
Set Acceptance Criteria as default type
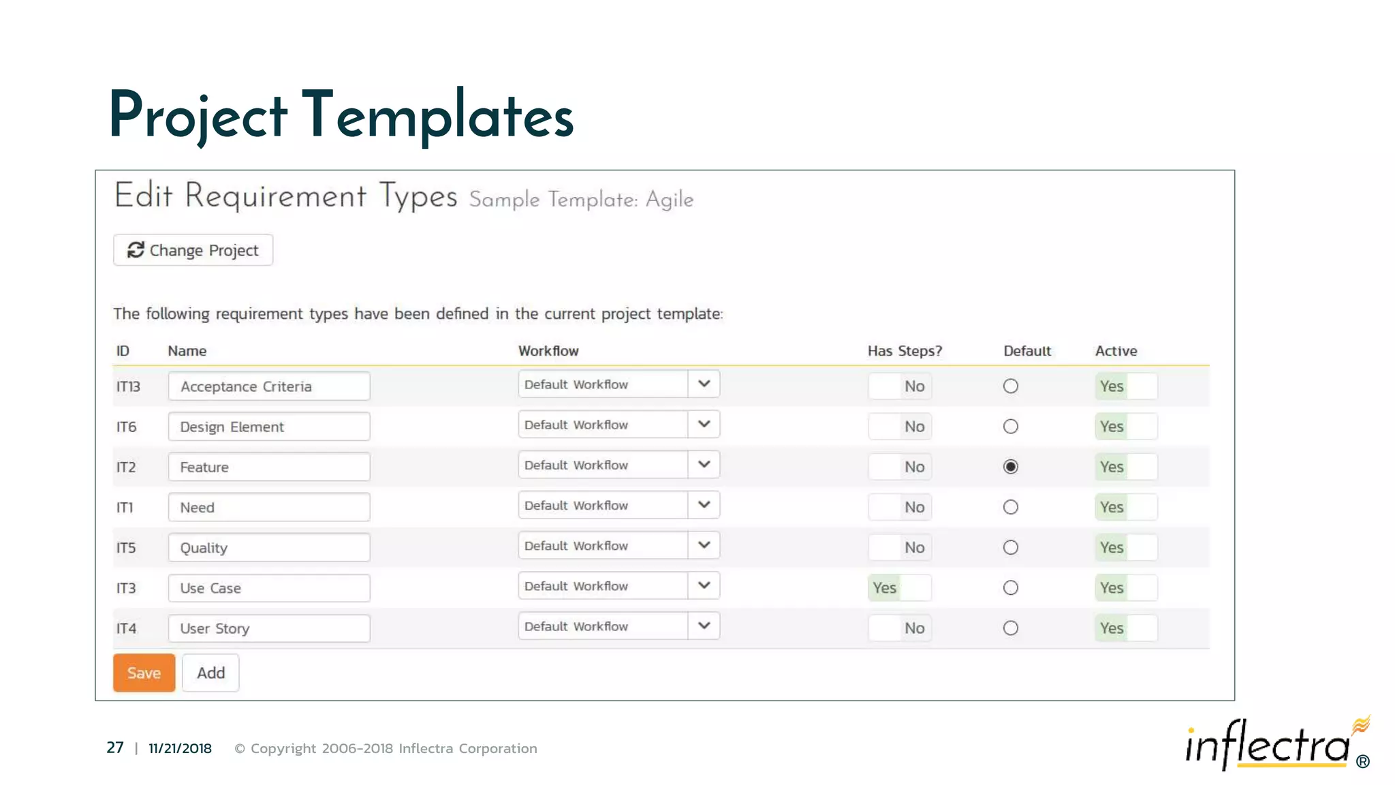pos(1011,386)
